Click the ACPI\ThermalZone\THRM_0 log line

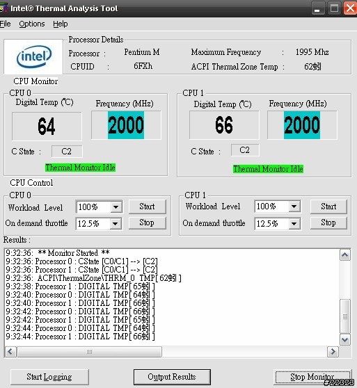pyautogui.click(x=93, y=278)
